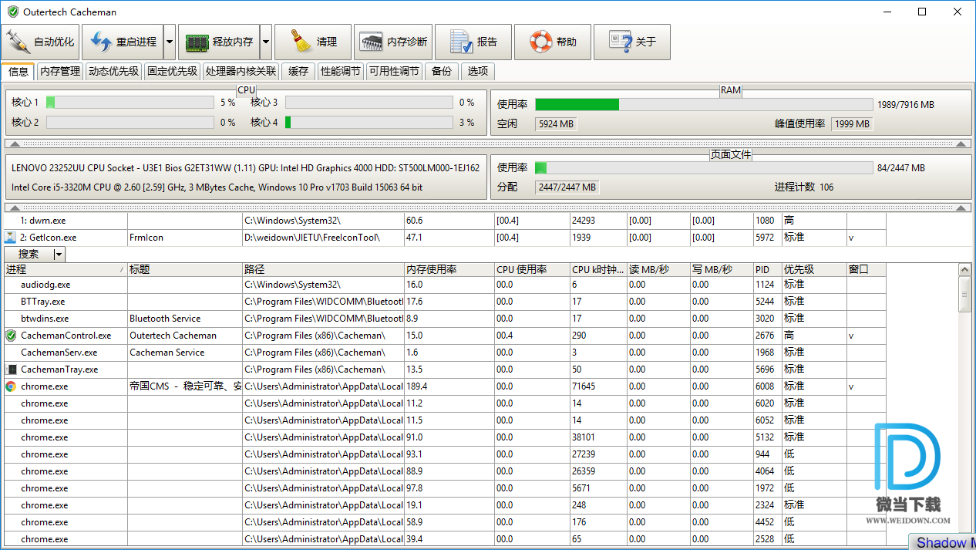Select the CachemanServ.exe process row
The height and width of the screenshot is (550, 976).
(x=445, y=353)
